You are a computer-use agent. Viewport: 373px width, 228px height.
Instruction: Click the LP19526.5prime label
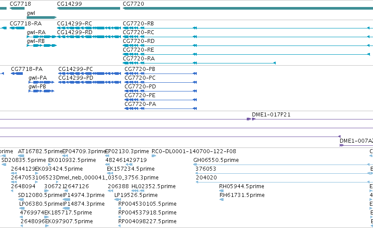tap(136, 196)
